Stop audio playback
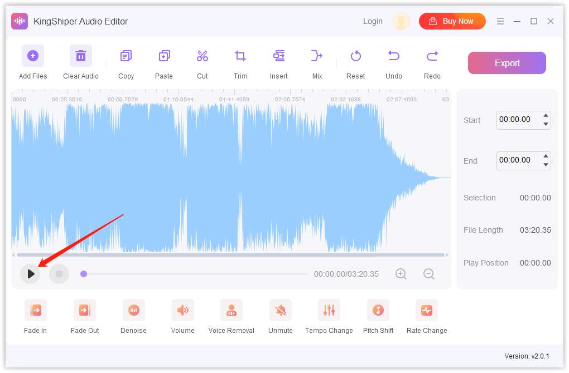569x373 pixels. [x=59, y=274]
